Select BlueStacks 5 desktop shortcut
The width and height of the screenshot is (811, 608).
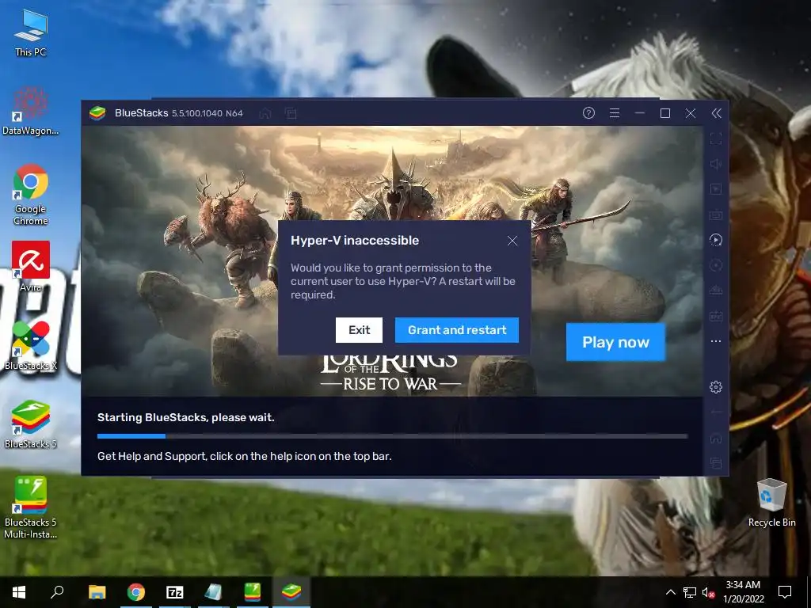(x=31, y=424)
